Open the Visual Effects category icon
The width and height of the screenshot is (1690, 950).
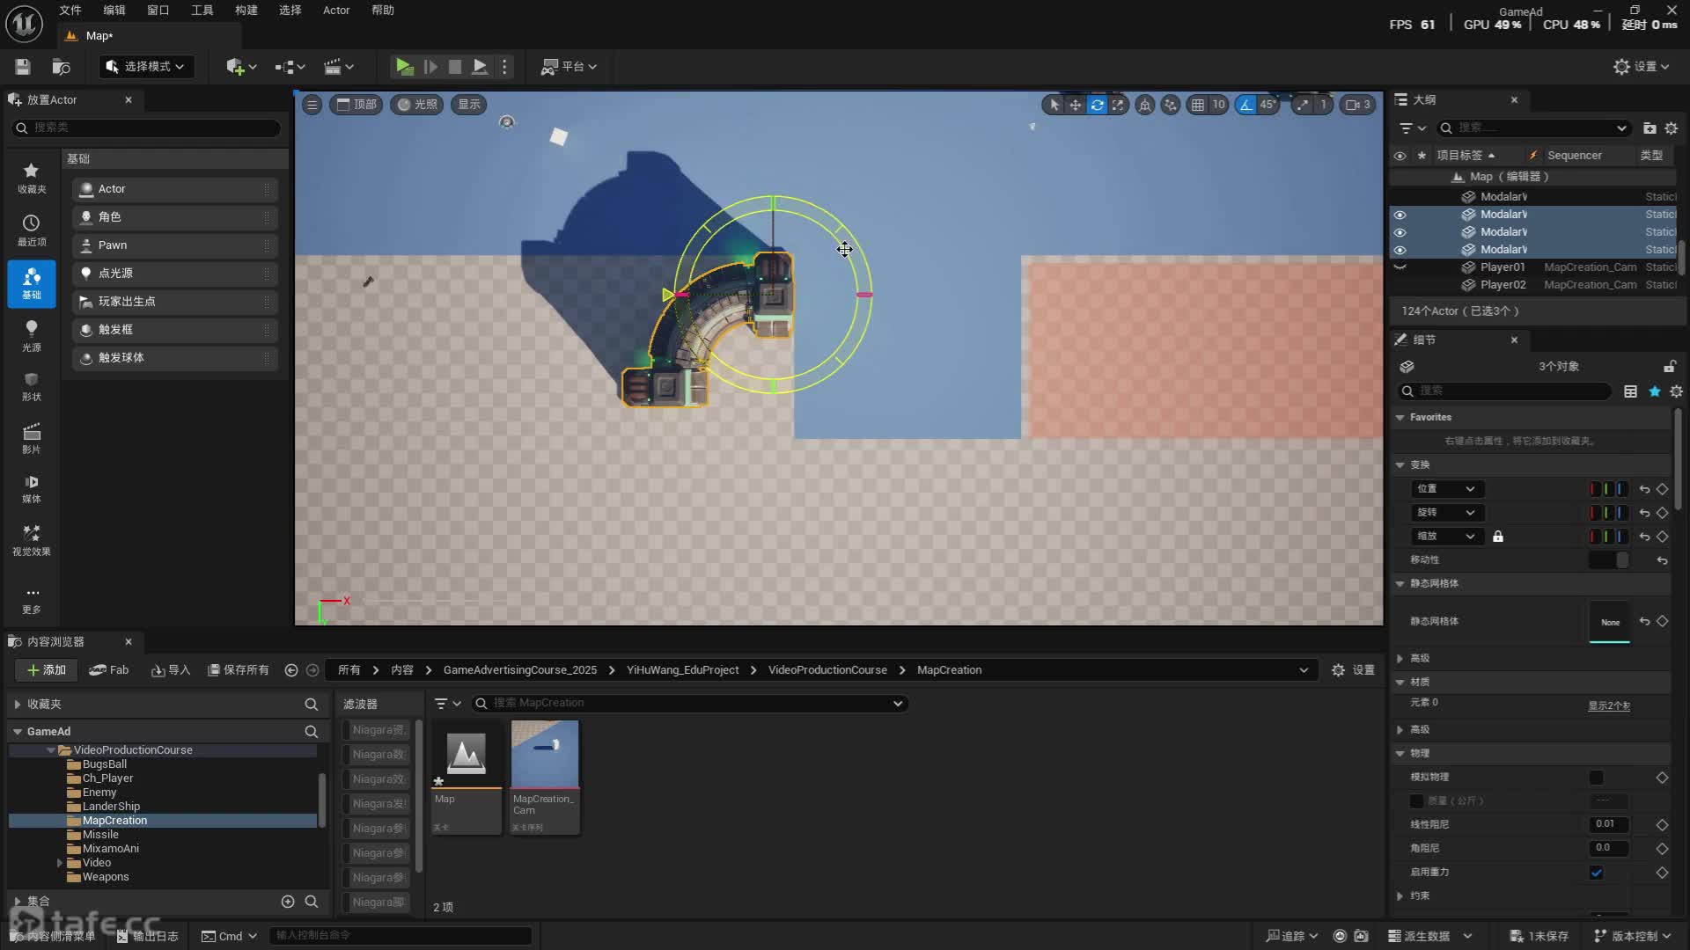click(31, 538)
